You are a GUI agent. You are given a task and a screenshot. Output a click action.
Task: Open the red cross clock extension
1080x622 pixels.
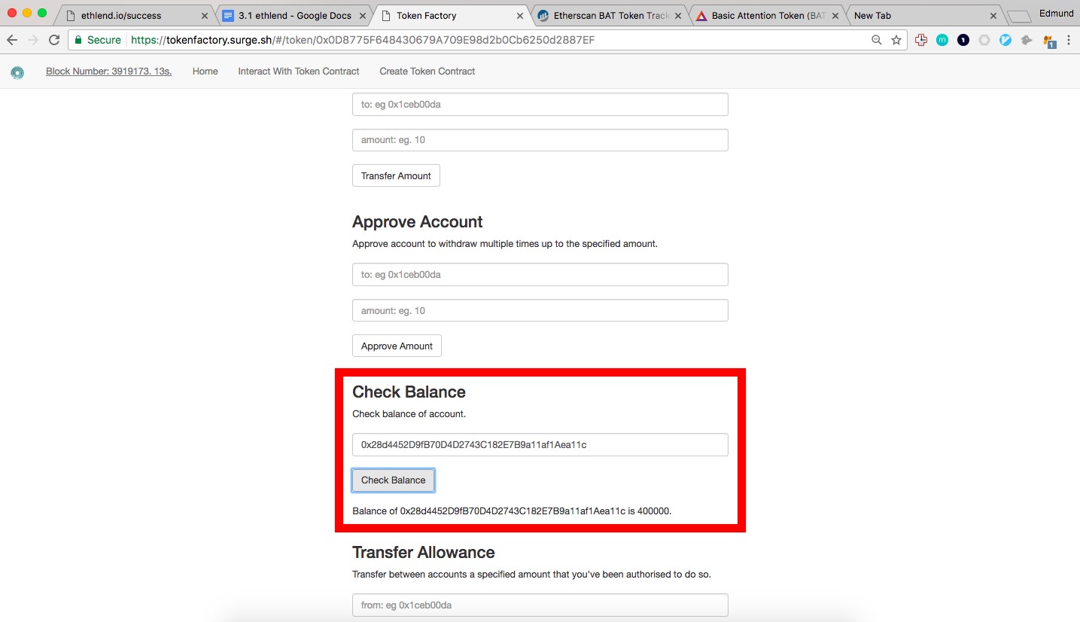(921, 40)
